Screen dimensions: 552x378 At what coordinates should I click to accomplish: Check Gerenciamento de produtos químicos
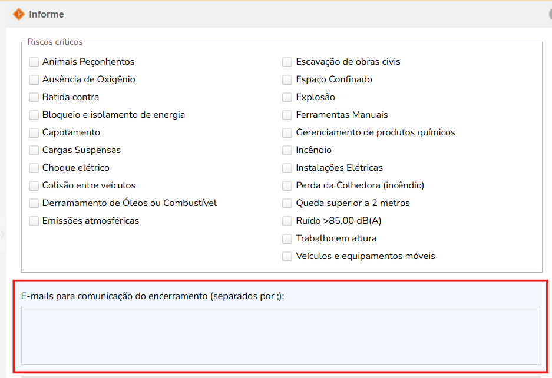coord(287,132)
